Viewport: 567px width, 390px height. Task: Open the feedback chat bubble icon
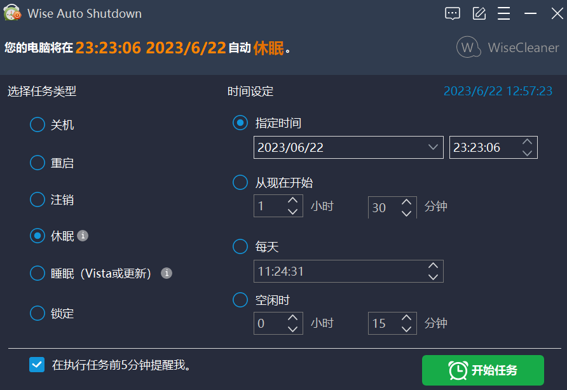tap(453, 13)
